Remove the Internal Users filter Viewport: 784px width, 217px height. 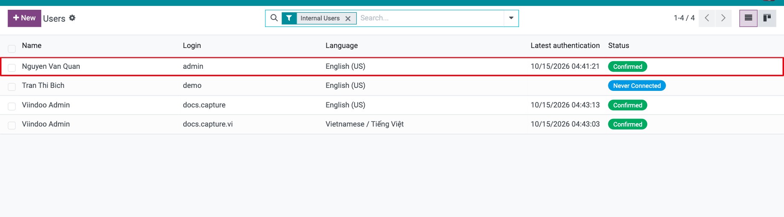coord(348,18)
